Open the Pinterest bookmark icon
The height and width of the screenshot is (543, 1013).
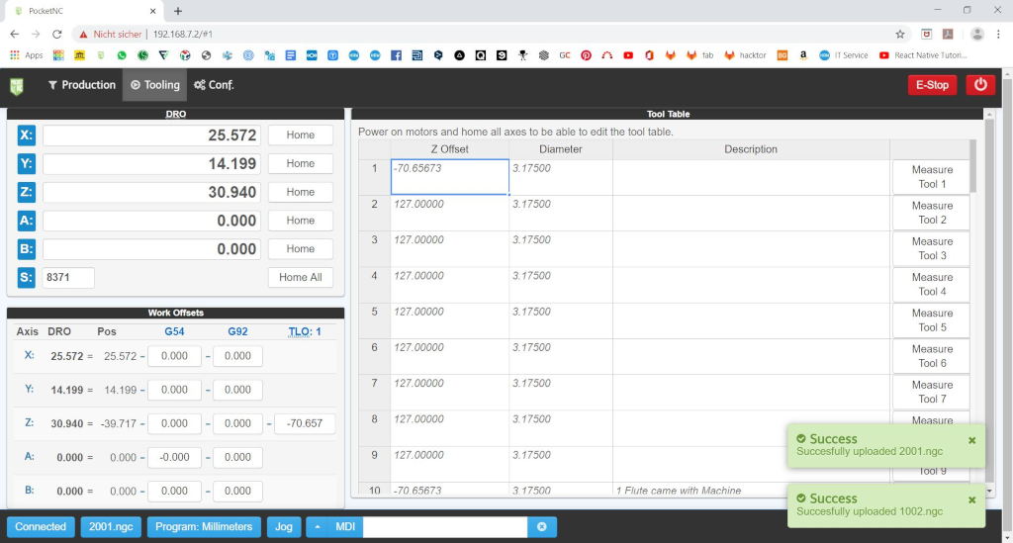coord(586,55)
